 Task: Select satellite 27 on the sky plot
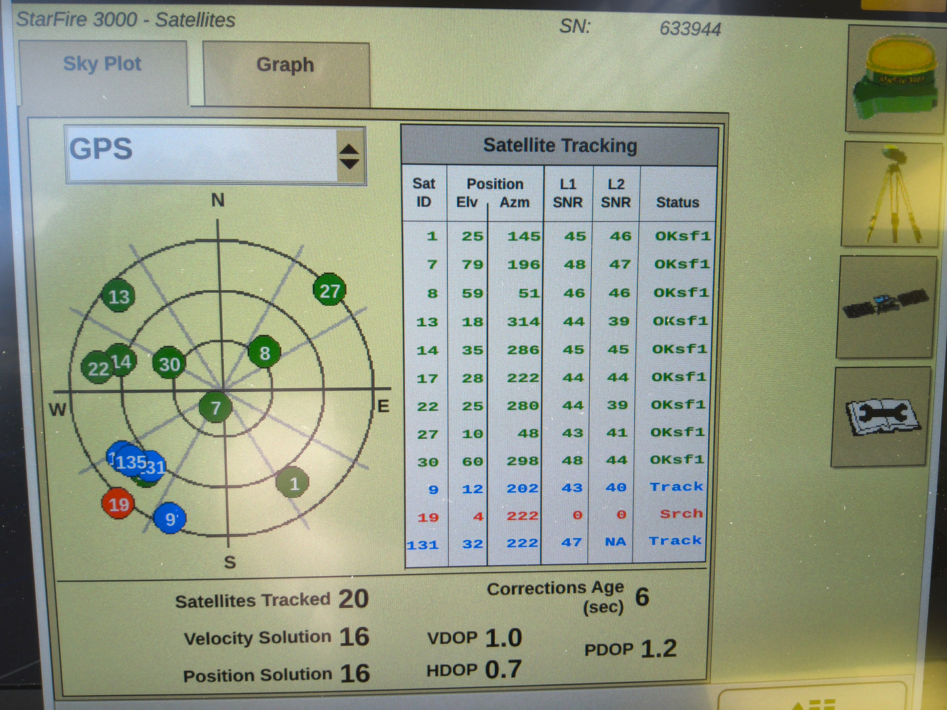pos(329,290)
